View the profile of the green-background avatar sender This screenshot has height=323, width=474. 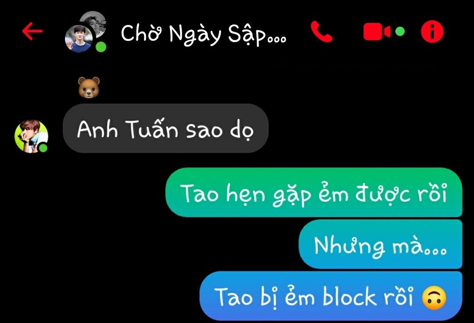pyautogui.click(x=31, y=136)
